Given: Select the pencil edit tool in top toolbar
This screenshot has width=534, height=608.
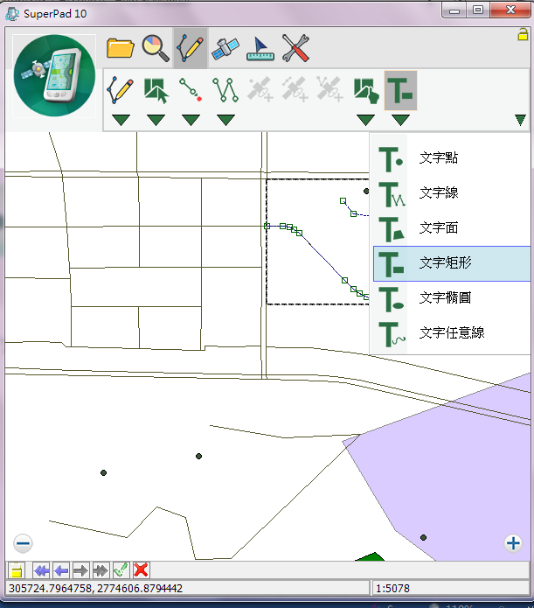Looking at the screenshot, I should coord(190,48).
